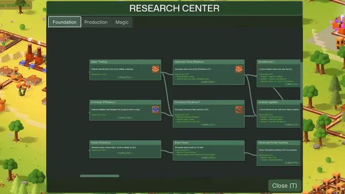Click the Advanced Power Systems generator description
Screen dimensions: 345x194
278,150
